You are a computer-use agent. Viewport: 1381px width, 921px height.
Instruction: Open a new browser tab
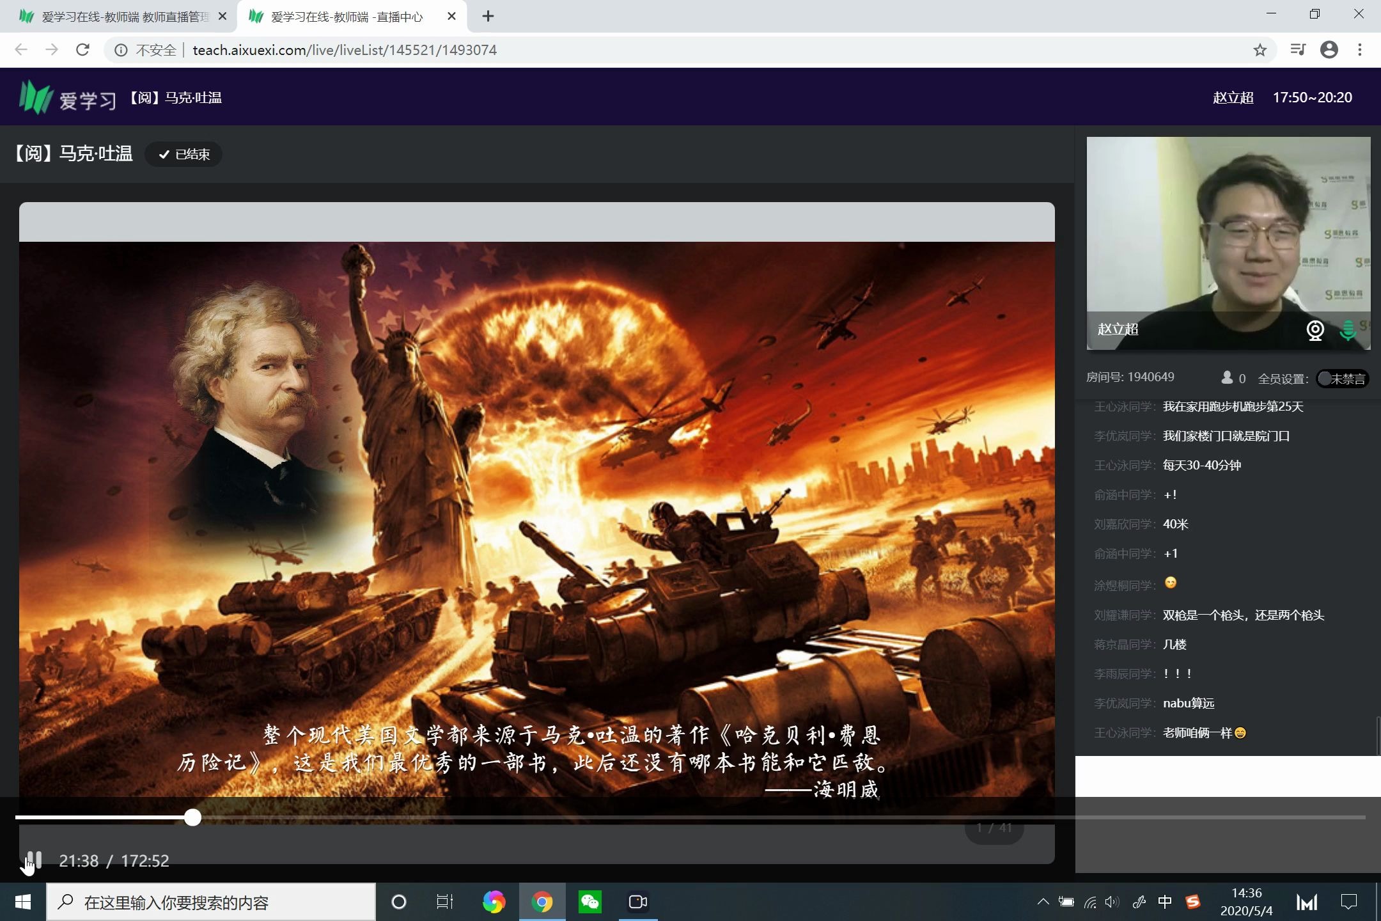(488, 17)
